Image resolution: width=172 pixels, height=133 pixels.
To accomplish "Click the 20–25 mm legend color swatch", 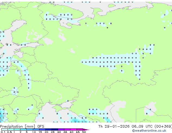I will tap(49, 129).
